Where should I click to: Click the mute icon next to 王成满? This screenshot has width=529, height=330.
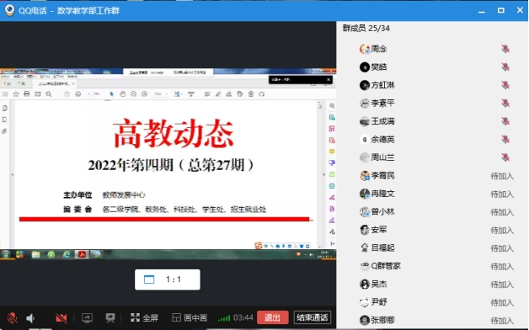tap(505, 121)
